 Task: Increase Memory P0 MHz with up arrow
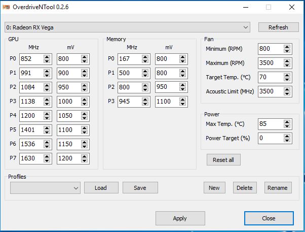pos(145,57)
